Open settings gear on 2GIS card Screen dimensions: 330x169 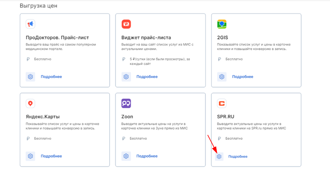(x=222, y=77)
